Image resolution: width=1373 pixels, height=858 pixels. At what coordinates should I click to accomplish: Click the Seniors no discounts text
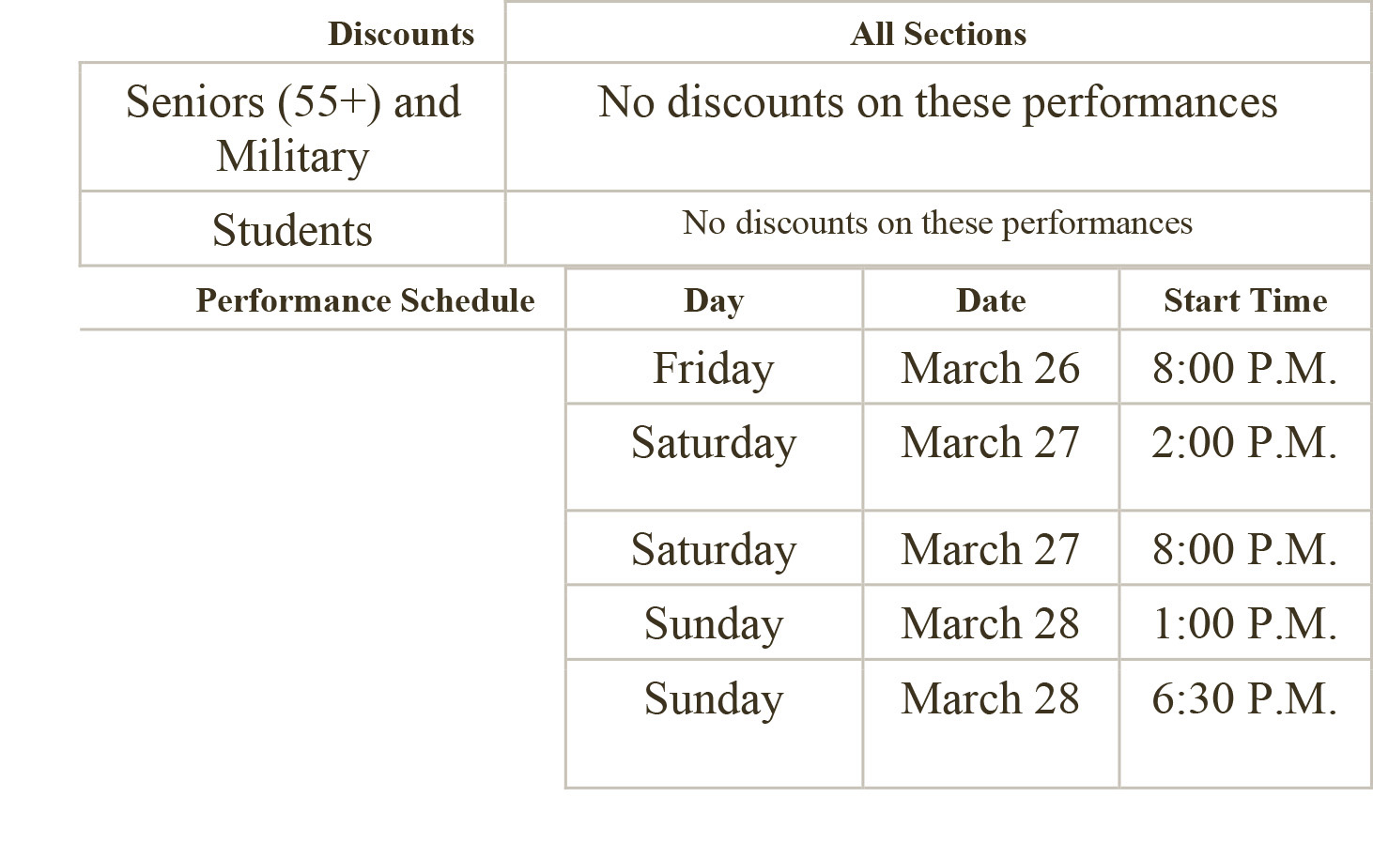click(937, 102)
